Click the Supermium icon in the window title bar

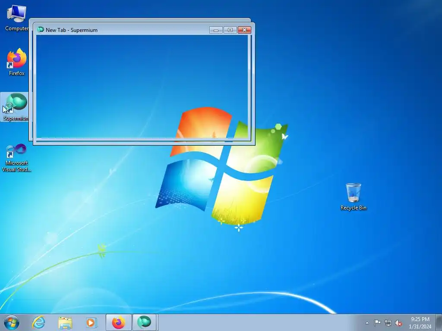click(41, 30)
